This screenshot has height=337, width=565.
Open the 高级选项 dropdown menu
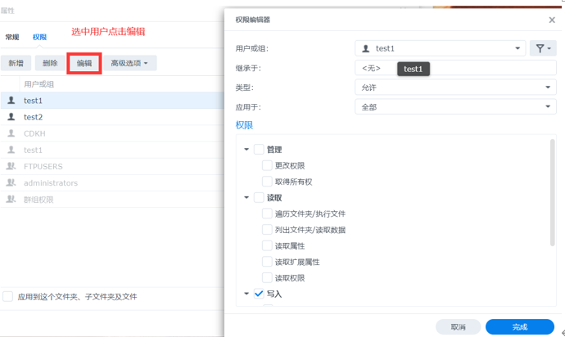pyautogui.click(x=129, y=63)
